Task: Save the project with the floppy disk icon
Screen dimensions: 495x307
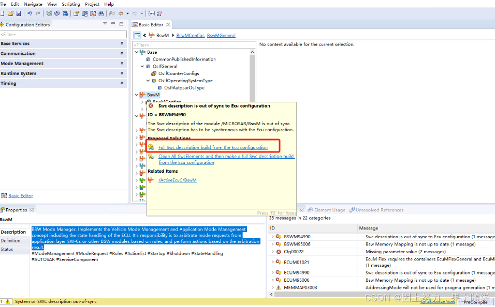Action: click(x=19, y=13)
